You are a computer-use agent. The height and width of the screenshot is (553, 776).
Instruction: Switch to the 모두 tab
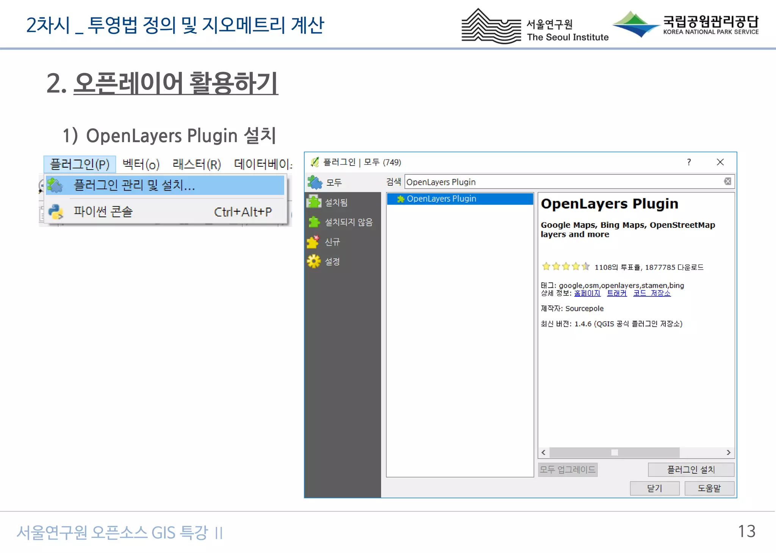click(343, 182)
